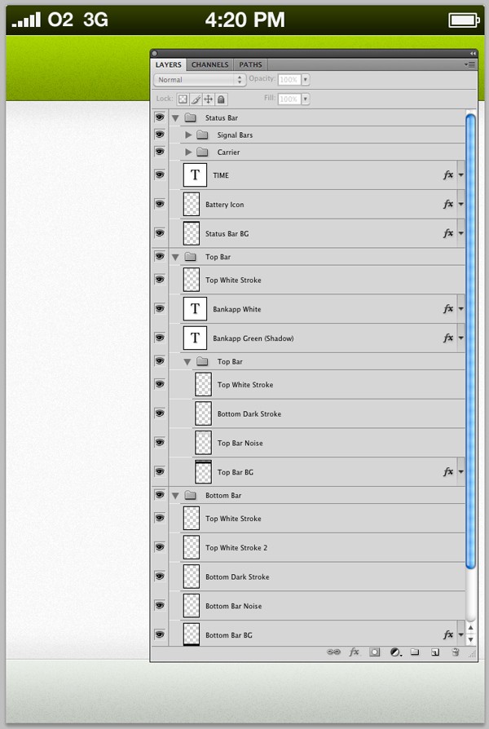Hide the Bottom Bar Noise layer

pyautogui.click(x=160, y=606)
